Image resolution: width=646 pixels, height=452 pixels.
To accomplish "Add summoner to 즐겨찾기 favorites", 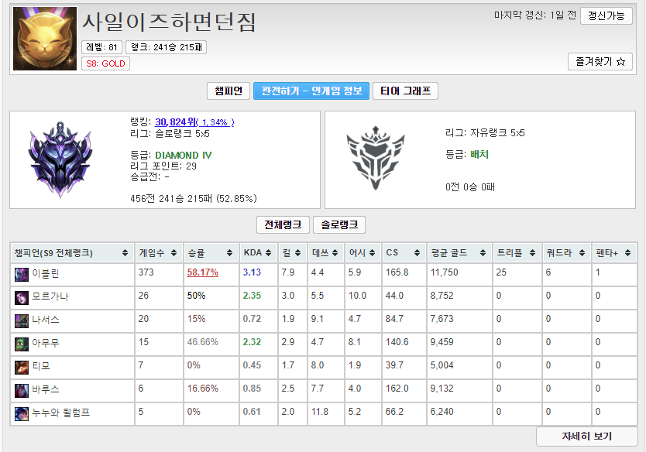I will pos(600,61).
